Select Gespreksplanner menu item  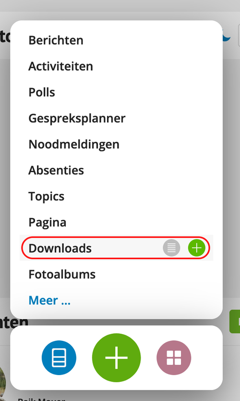pyautogui.click(x=77, y=119)
